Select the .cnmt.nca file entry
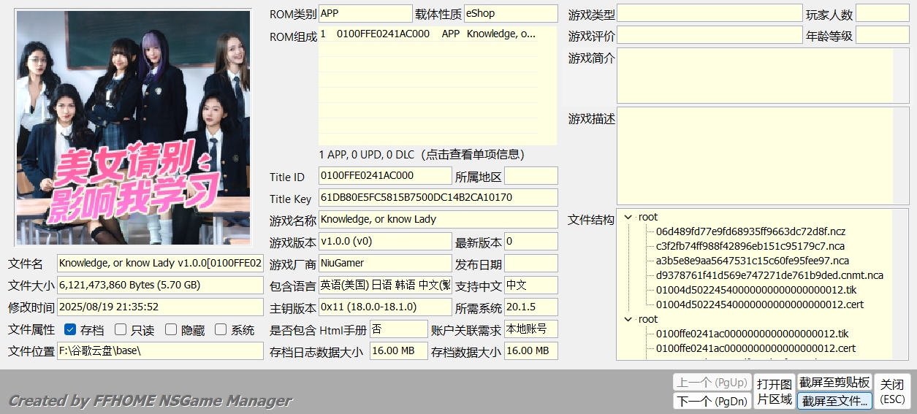The height and width of the screenshot is (414, 917). tap(769, 275)
